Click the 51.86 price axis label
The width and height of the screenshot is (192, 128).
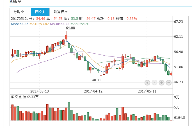pyautogui.click(x=179, y=67)
